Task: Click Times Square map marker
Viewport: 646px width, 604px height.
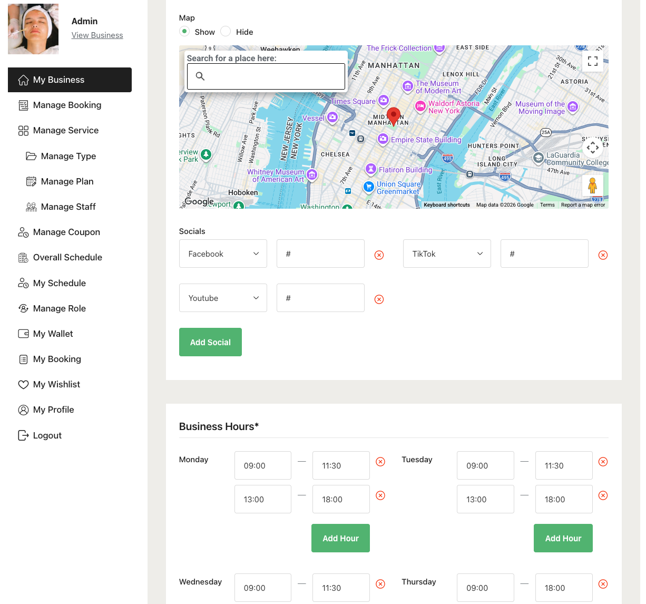Action: pos(384,100)
